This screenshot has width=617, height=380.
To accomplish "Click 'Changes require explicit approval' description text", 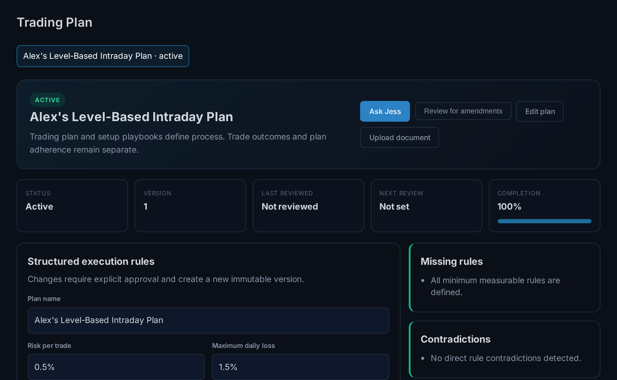I will tap(166, 279).
